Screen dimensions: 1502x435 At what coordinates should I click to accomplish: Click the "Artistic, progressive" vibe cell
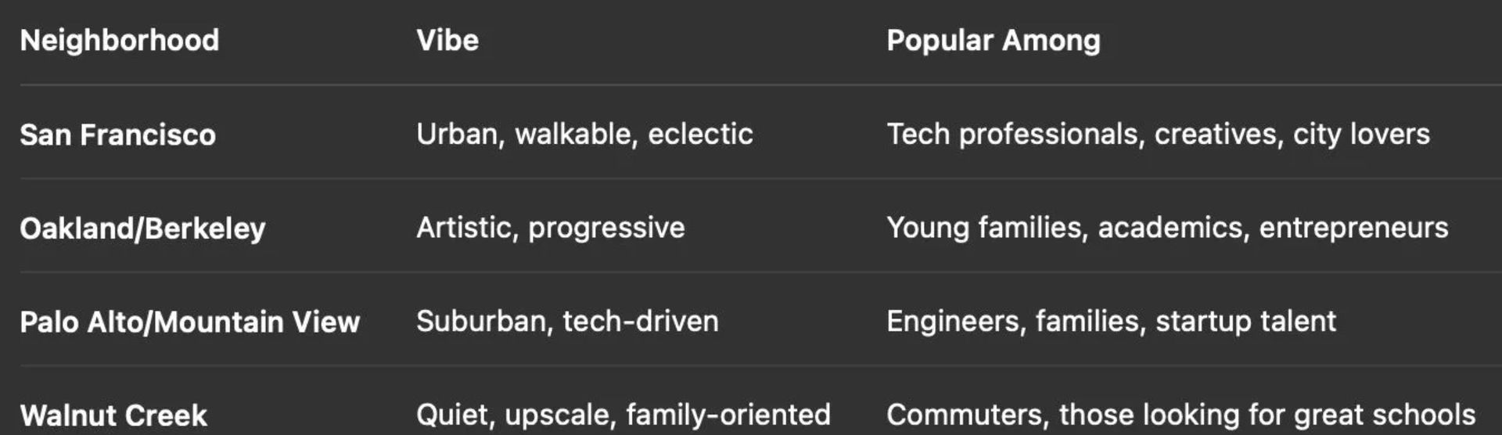click(x=550, y=228)
